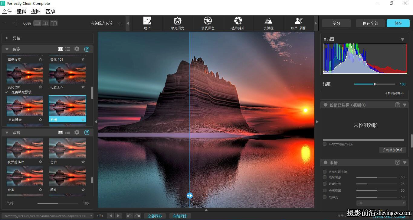413x220 pixels.
Task: Open the 视图 menu
Action: [36, 11]
